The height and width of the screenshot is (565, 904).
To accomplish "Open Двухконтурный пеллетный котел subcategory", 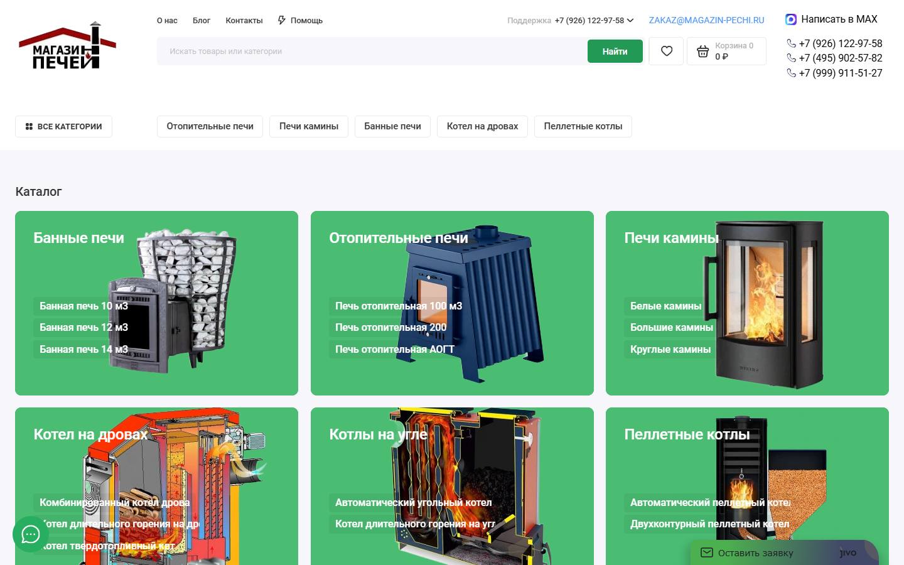I will [x=710, y=524].
